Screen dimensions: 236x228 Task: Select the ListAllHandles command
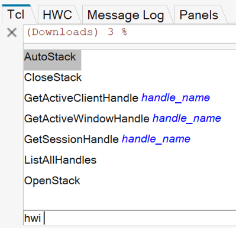[60, 160]
